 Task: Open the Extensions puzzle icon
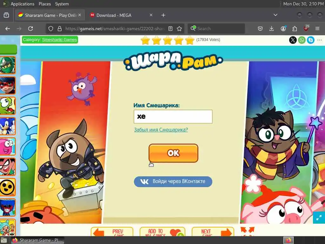click(295, 29)
